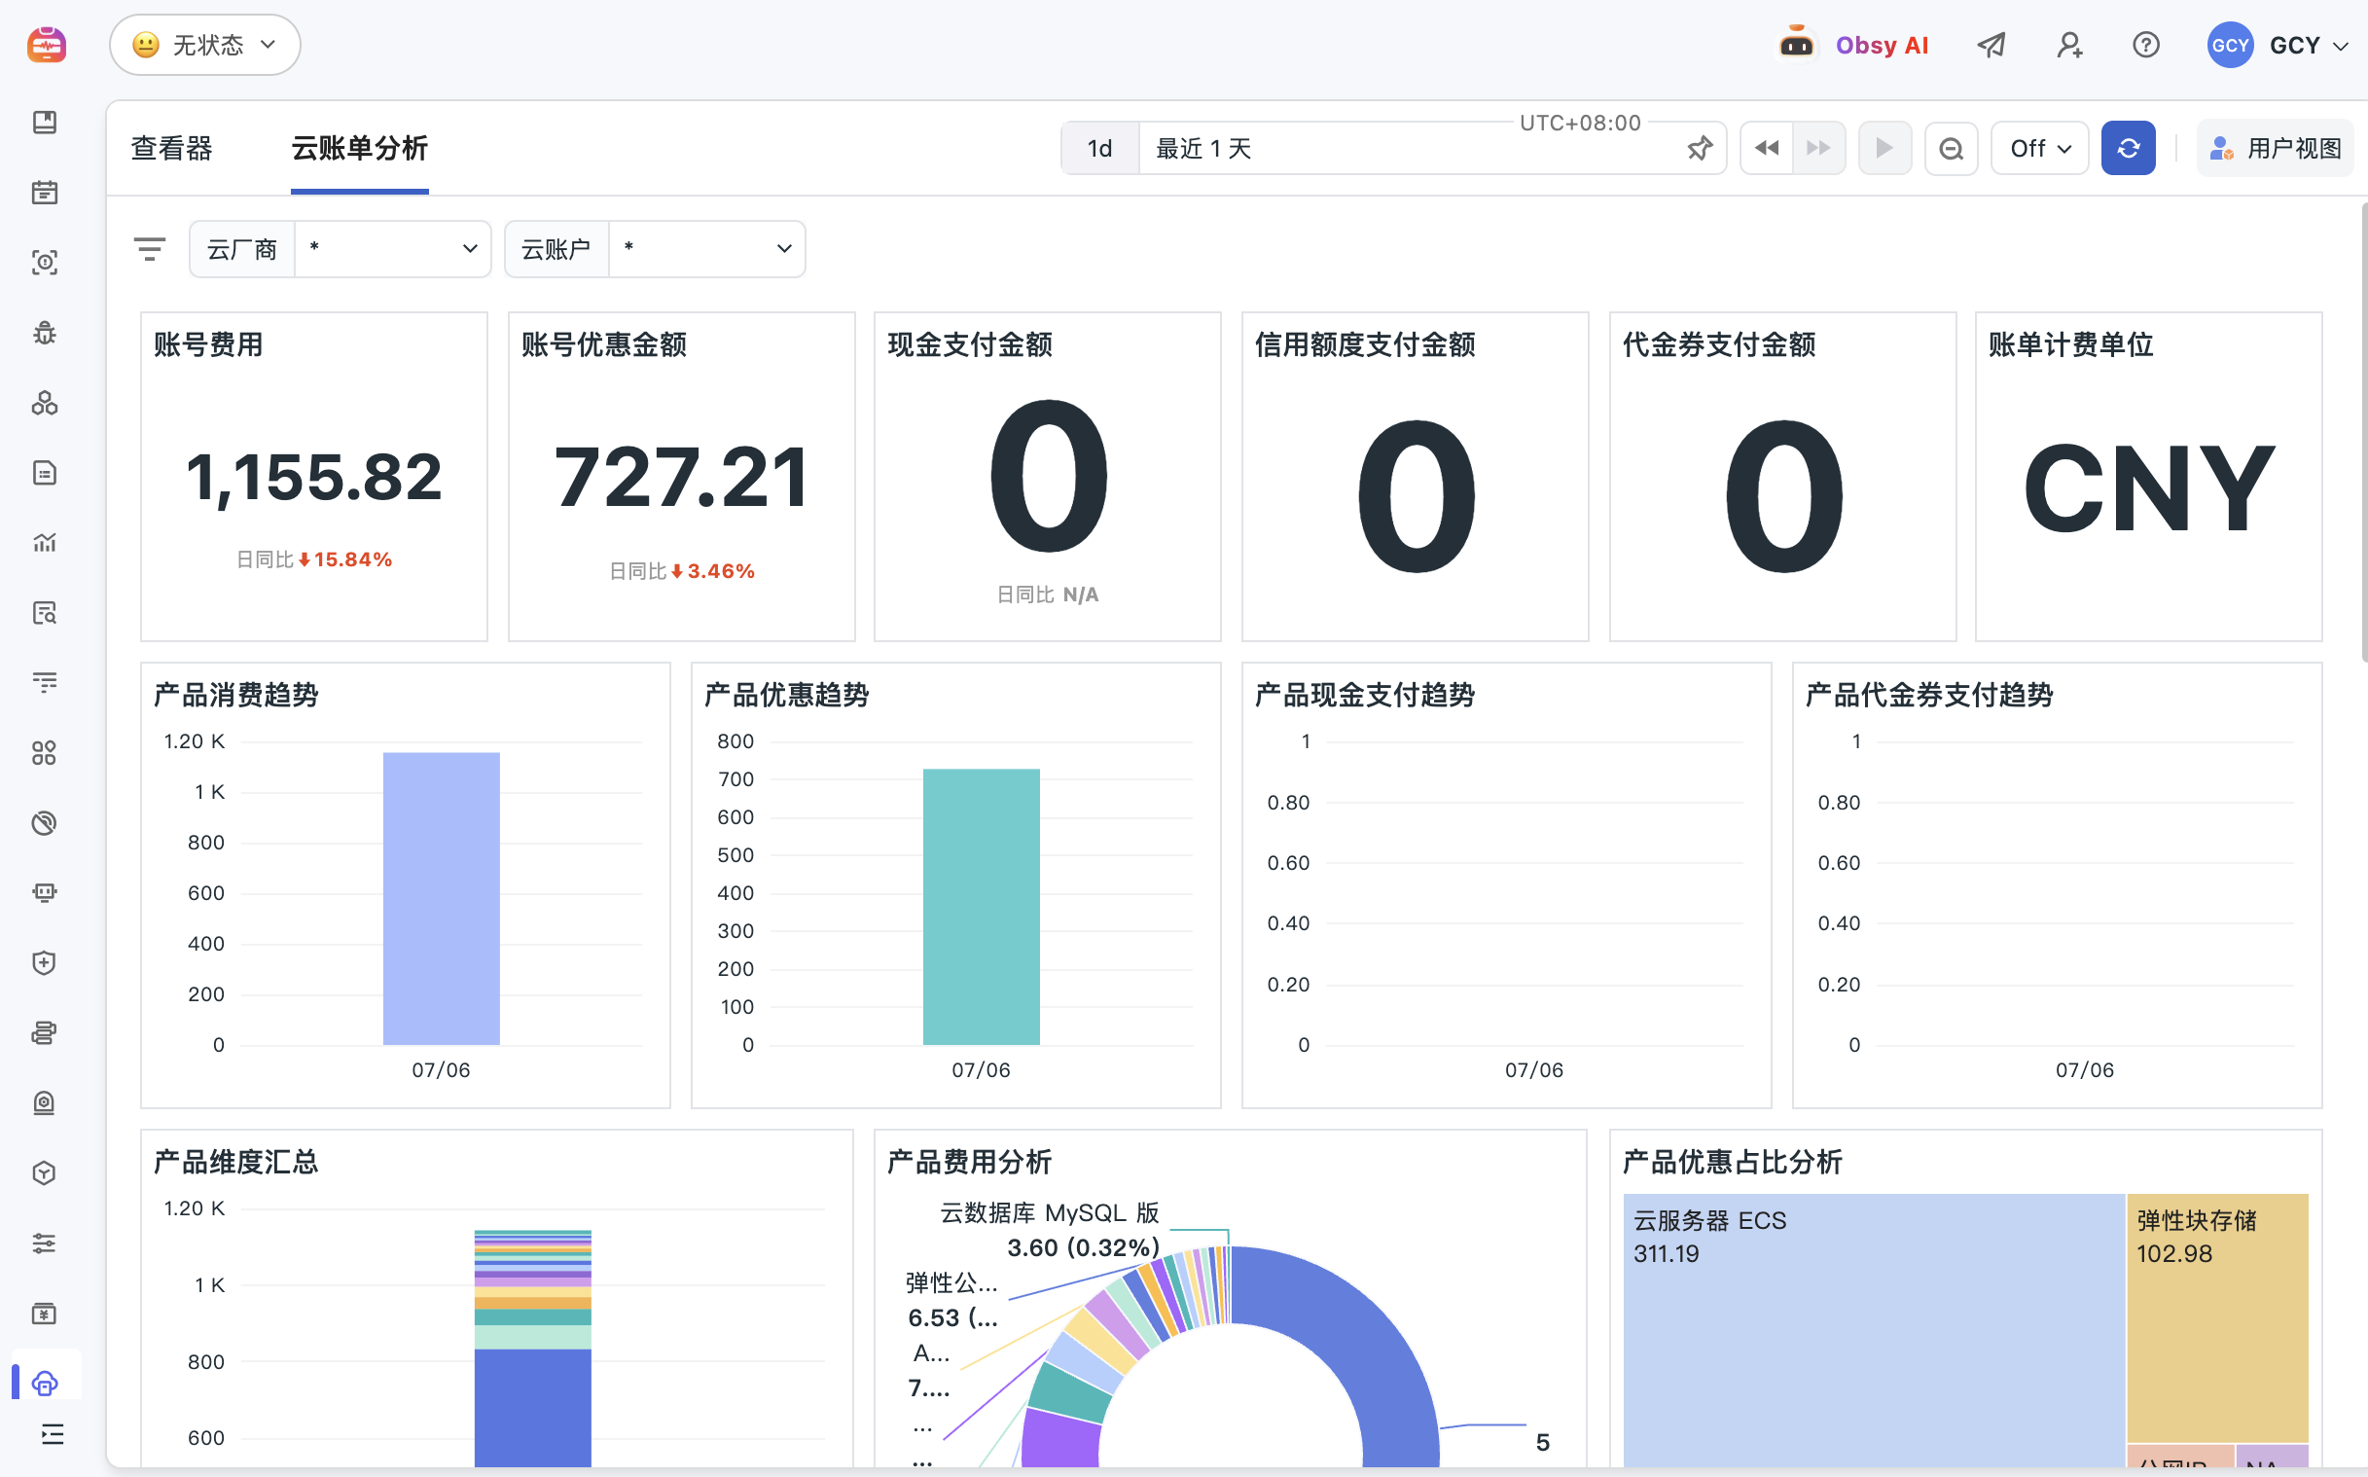The image size is (2368, 1477).
Task: Open the robot monitor sidebar icon
Action: point(45,893)
